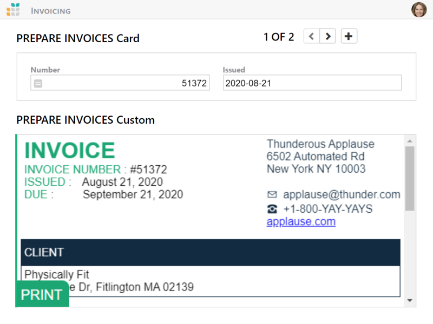Open the applause.com link
The height and width of the screenshot is (324, 433).
[301, 222]
